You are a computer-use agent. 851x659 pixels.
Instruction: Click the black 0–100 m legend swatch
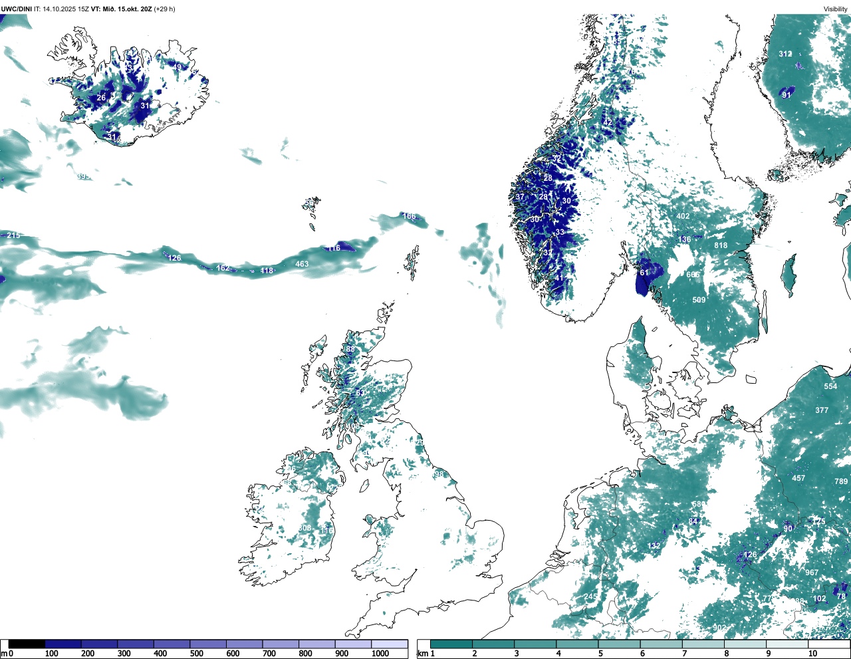point(27,644)
